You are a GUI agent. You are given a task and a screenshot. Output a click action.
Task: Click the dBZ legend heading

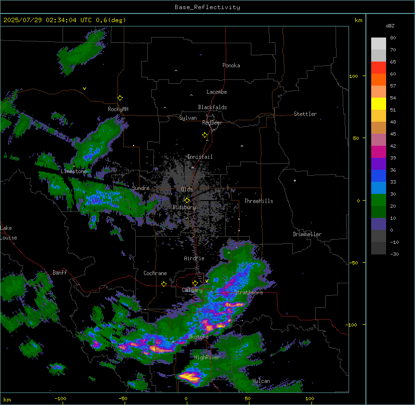pyautogui.click(x=390, y=26)
